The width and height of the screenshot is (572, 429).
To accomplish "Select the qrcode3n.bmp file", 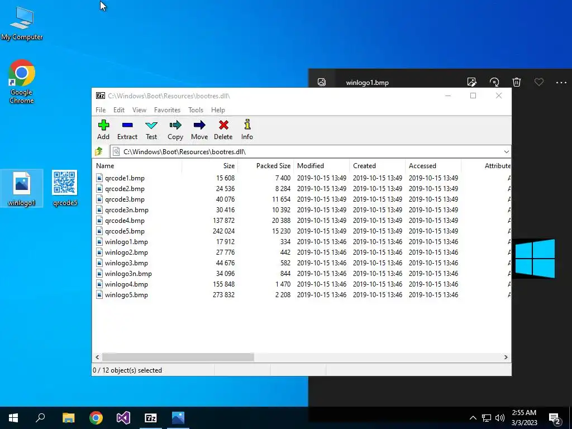I will [127, 210].
